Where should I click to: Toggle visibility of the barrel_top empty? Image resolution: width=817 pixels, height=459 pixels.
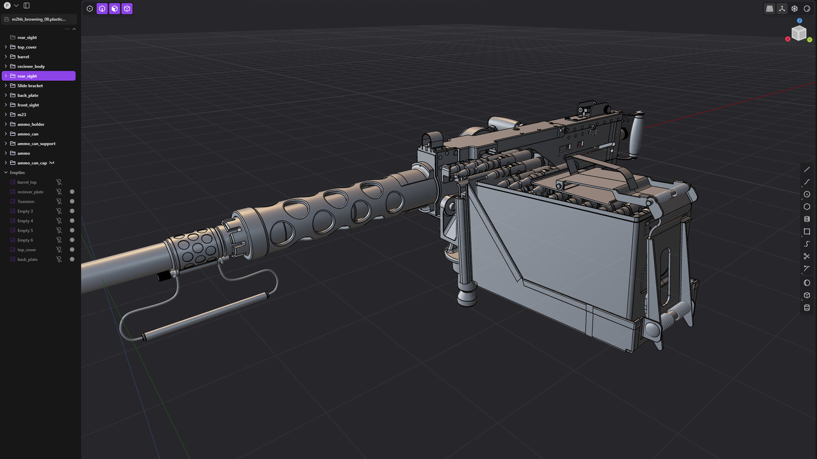(x=59, y=182)
